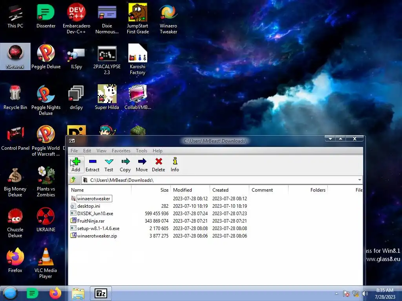Select the This PC desktop icon
Image resolution: width=402 pixels, height=301 pixels.
[x=15, y=16]
